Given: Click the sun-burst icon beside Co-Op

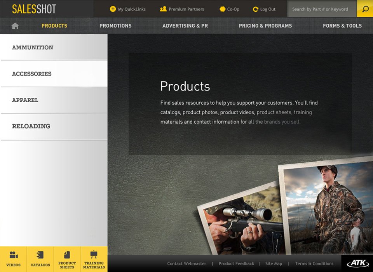Looking at the screenshot, I should point(222,9).
